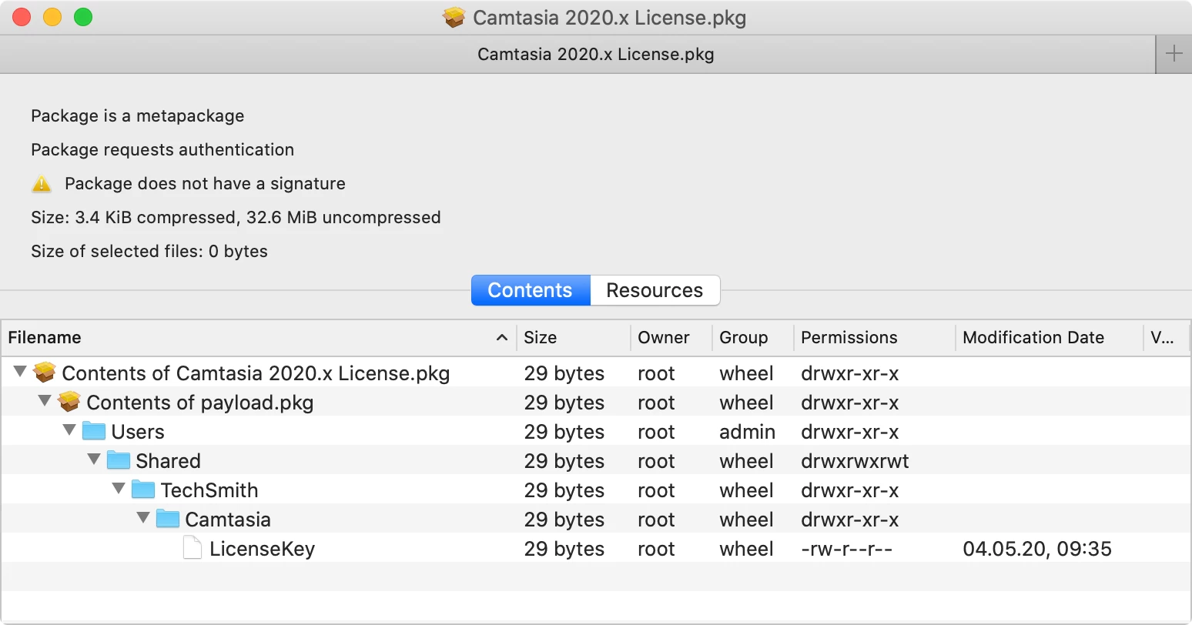The width and height of the screenshot is (1192, 625).
Task: Sort by the Filename column header
Action: pyautogui.click(x=258, y=338)
